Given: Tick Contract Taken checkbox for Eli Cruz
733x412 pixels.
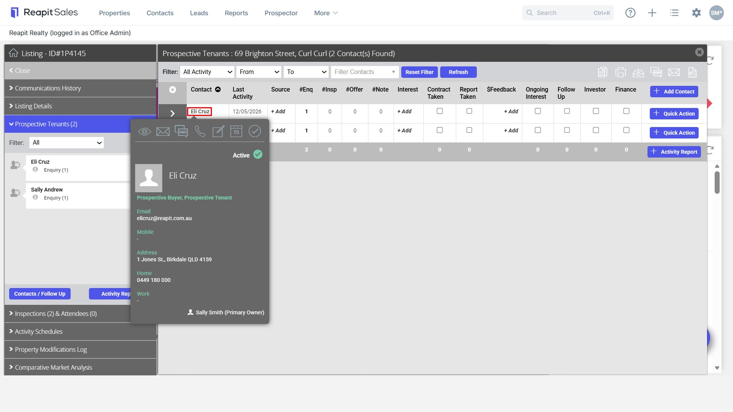Looking at the screenshot, I should [440, 111].
